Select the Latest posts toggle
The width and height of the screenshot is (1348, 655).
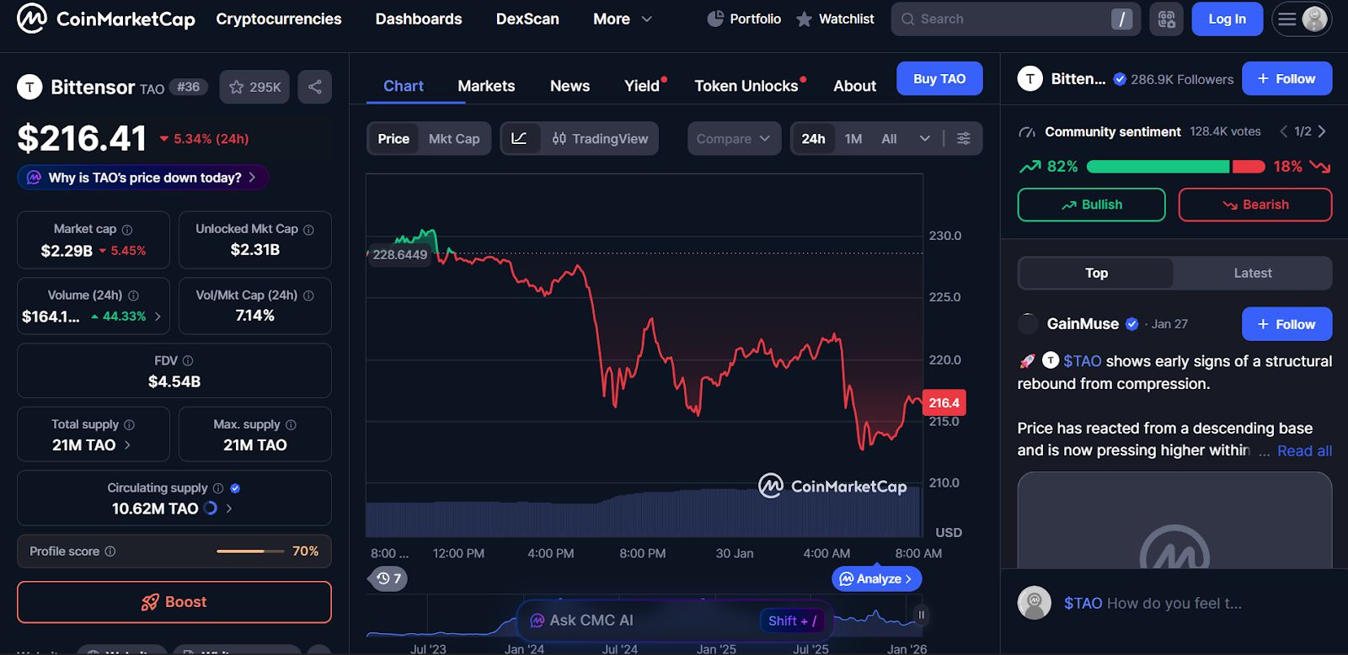1253,273
